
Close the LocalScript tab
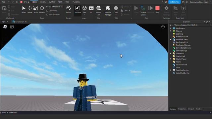[x=26, y=22]
